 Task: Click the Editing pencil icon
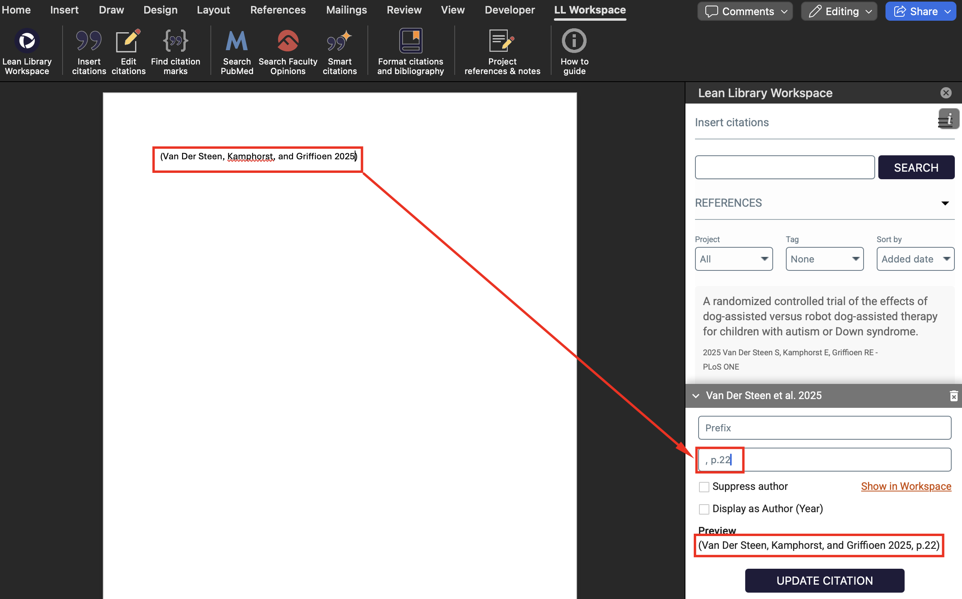point(815,11)
